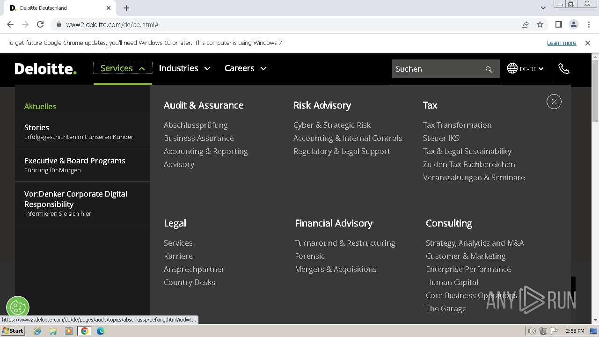
Task: Click the Deloitte logo
Action: coord(45,69)
